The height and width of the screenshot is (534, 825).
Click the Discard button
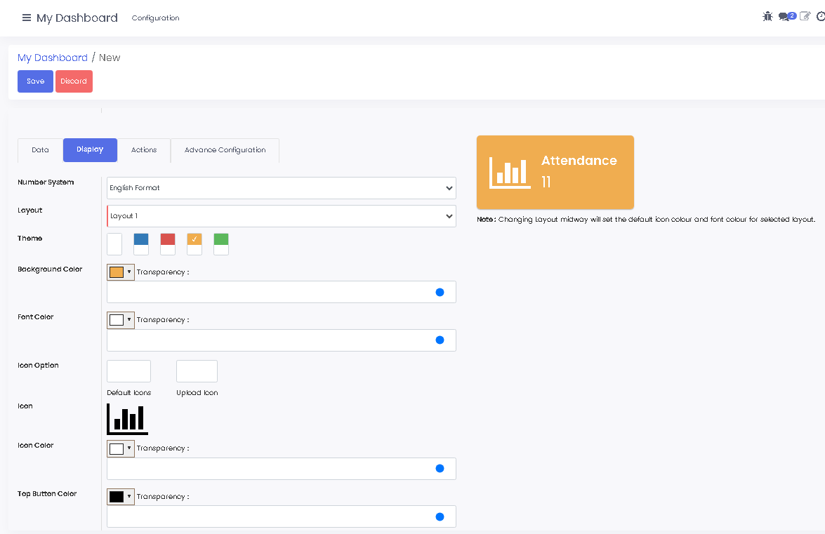tap(74, 81)
